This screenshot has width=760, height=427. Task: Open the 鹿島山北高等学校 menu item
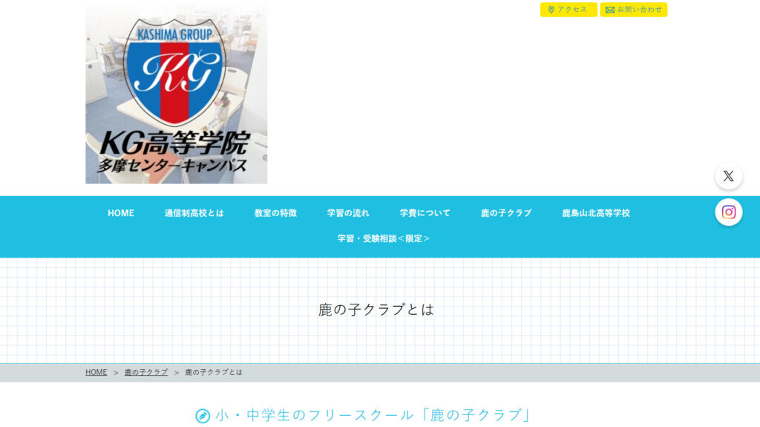click(596, 213)
